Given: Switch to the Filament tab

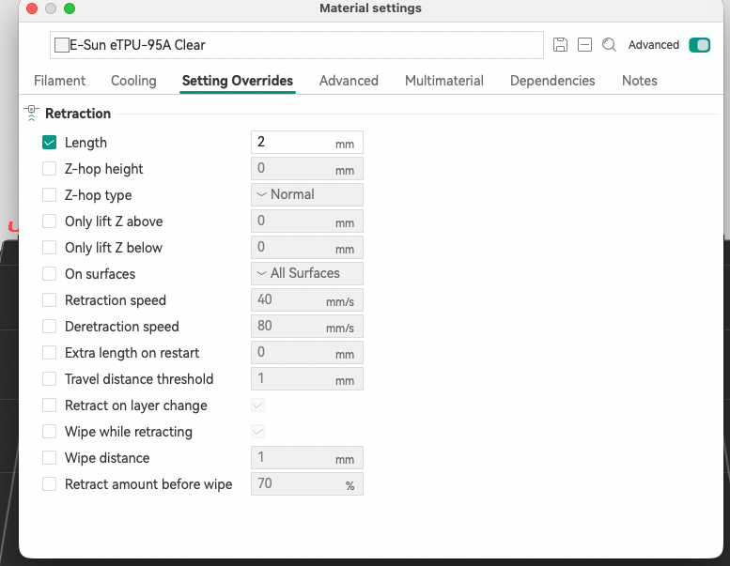Looking at the screenshot, I should 59,81.
